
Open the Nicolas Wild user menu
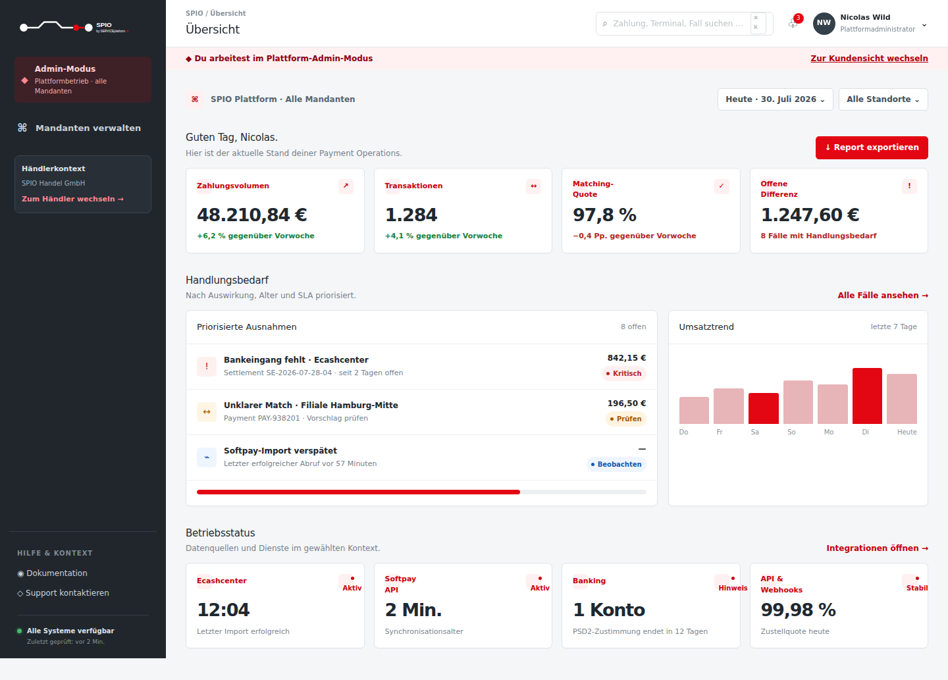coord(870,23)
